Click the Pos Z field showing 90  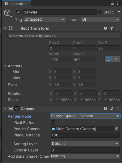pyautogui.click(x=109, y=48)
